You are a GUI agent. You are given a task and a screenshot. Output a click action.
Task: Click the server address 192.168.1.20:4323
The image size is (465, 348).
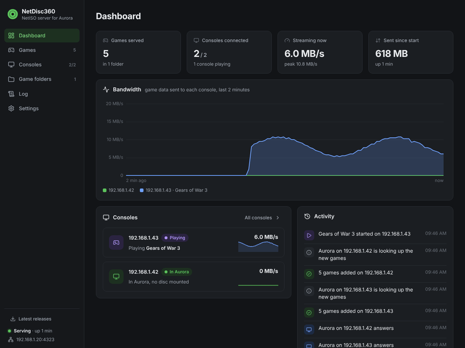point(35,339)
